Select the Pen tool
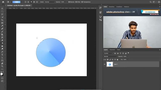 tap(2, 52)
